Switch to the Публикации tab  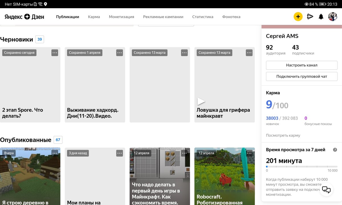pyautogui.click(x=68, y=17)
